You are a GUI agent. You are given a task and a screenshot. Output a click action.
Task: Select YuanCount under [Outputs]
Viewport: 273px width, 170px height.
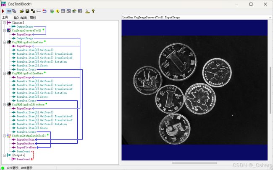coord(24,159)
